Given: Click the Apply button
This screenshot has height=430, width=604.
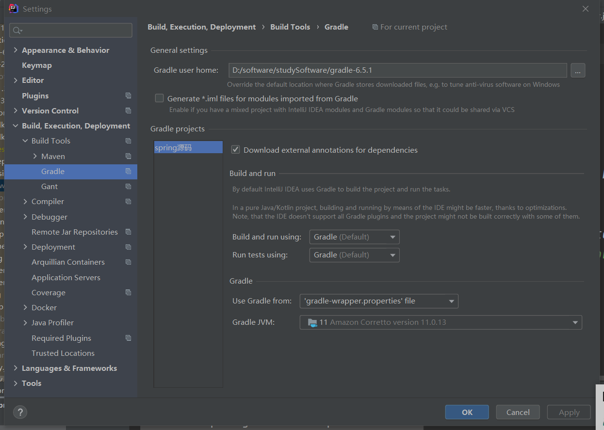Looking at the screenshot, I should coord(569,412).
